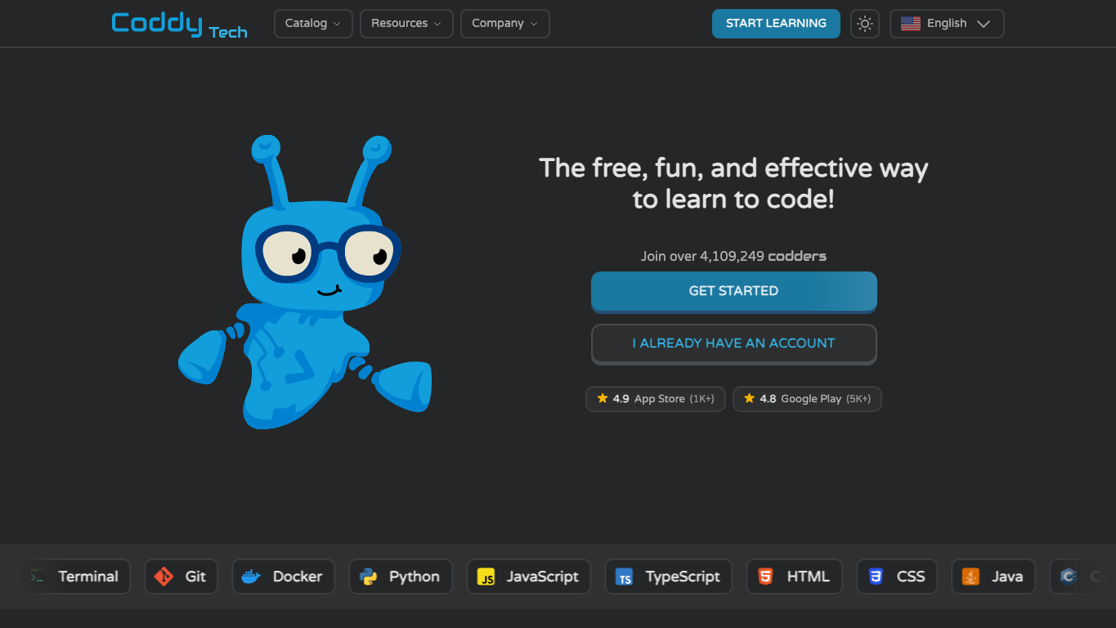This screenshot has height=628, width=1116.
Task: Click the START LEARNING button
Action: tap(776, 24)
